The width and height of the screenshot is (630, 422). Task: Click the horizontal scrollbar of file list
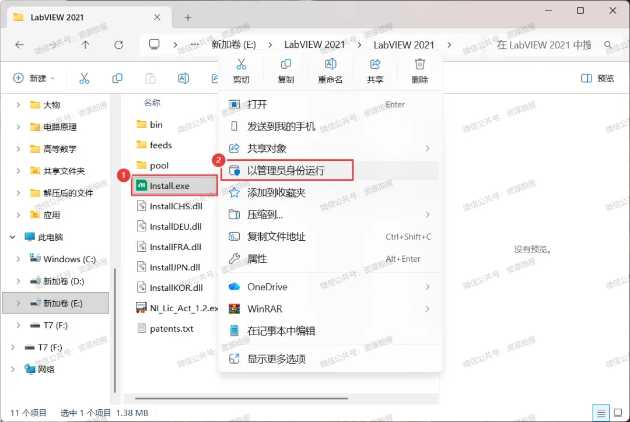(x=242, y=398)
